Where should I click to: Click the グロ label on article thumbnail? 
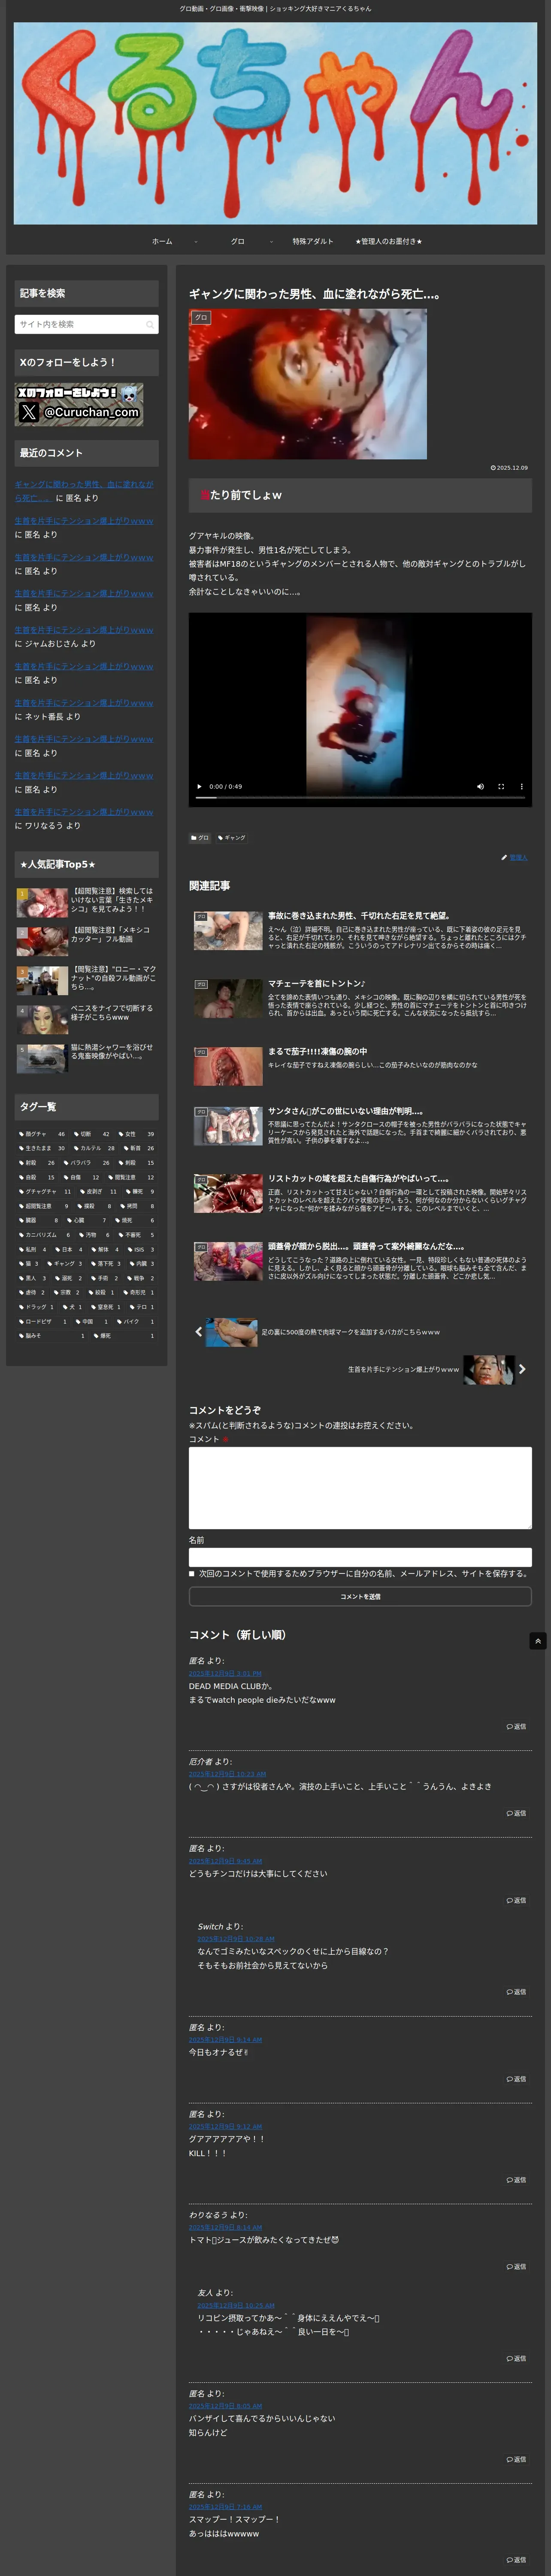pos(201,318)
